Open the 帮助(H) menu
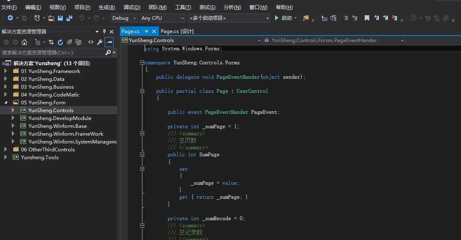The height and width of the screenshot is (240, 461). tap(284, 7)
